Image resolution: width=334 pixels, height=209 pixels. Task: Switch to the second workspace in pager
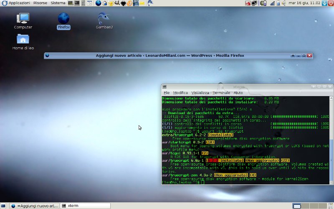[x=305, y=206]
